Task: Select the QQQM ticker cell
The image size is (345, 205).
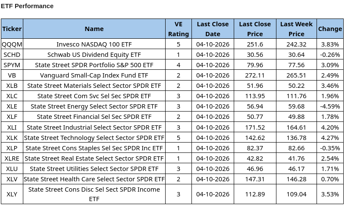Action: 12,44
